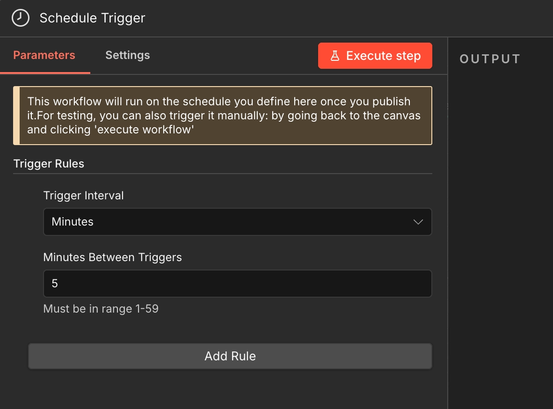
Task: Click the flask icon on Execute step
Action: pos(335,56)
